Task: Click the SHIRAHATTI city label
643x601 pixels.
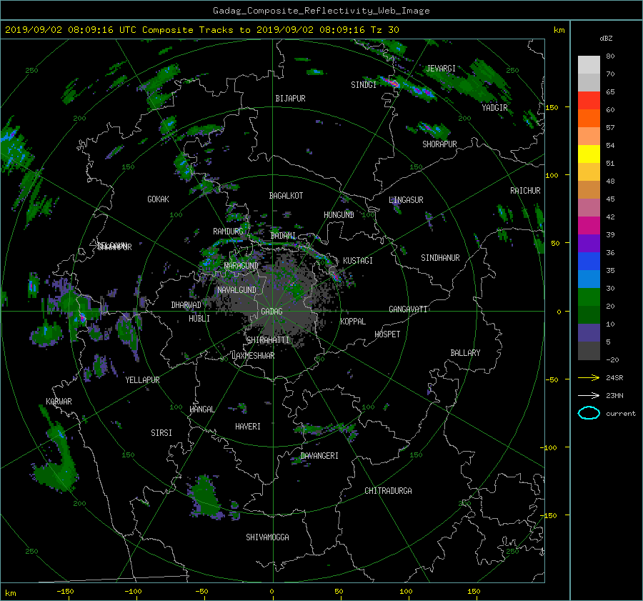Action: 268,340
